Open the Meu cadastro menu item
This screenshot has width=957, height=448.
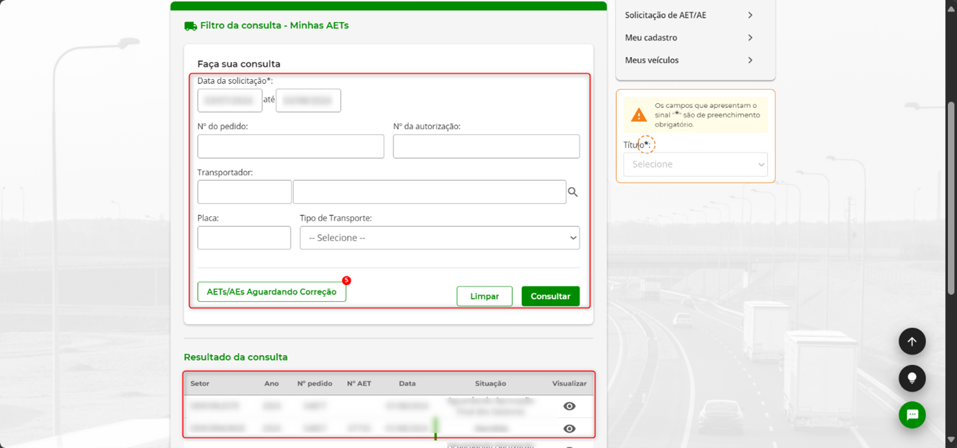click(x=688, y=38)
